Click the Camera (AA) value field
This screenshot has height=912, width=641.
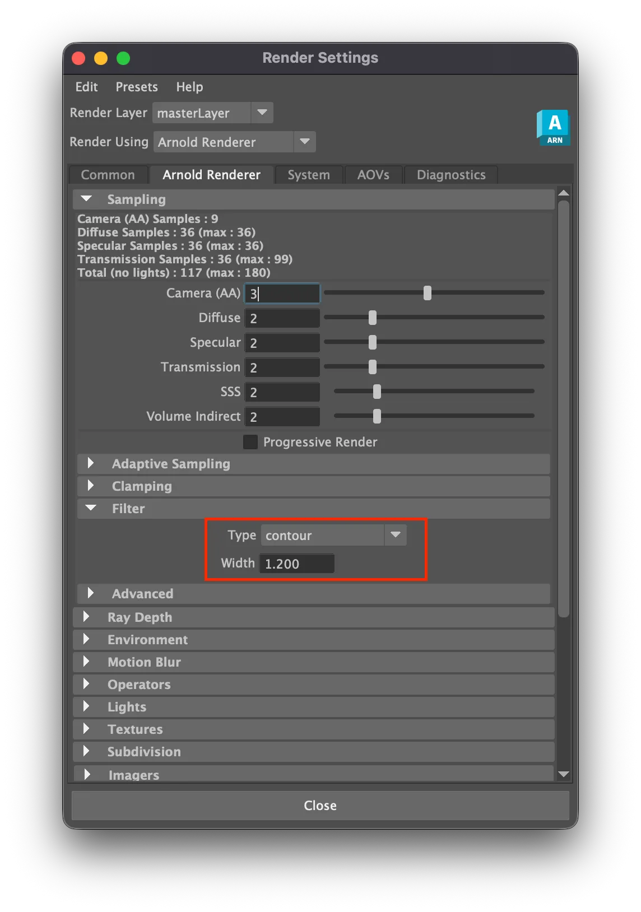click(x=282, y=293)
